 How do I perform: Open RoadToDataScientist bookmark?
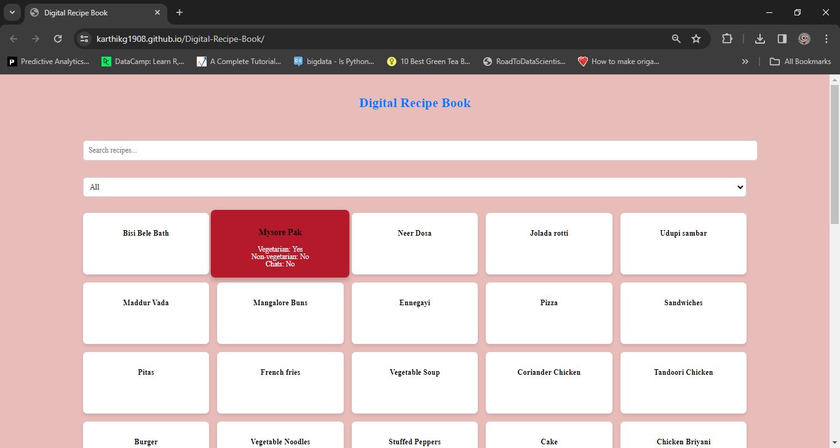pyautogui.click(x=525, y=62)
